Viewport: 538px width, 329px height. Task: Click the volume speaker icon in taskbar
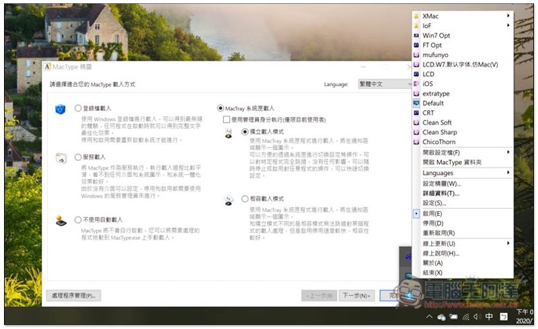[x=476, y=316]
